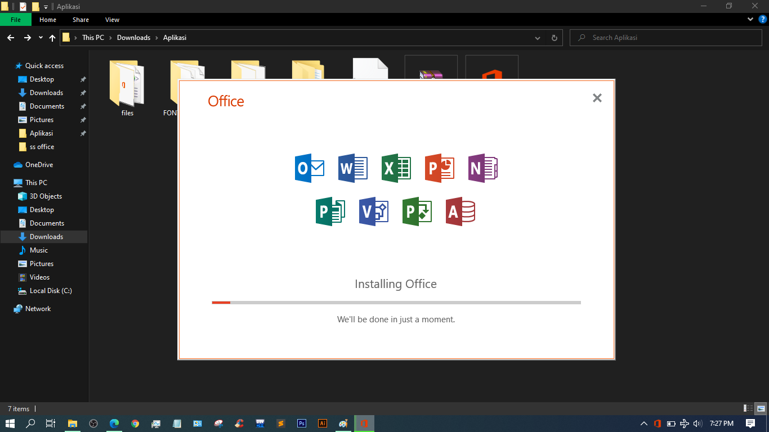This screenshot has width=769, height=432.
Task: Select the Office installer file thumbnail
Action: (x=492, y=67)
